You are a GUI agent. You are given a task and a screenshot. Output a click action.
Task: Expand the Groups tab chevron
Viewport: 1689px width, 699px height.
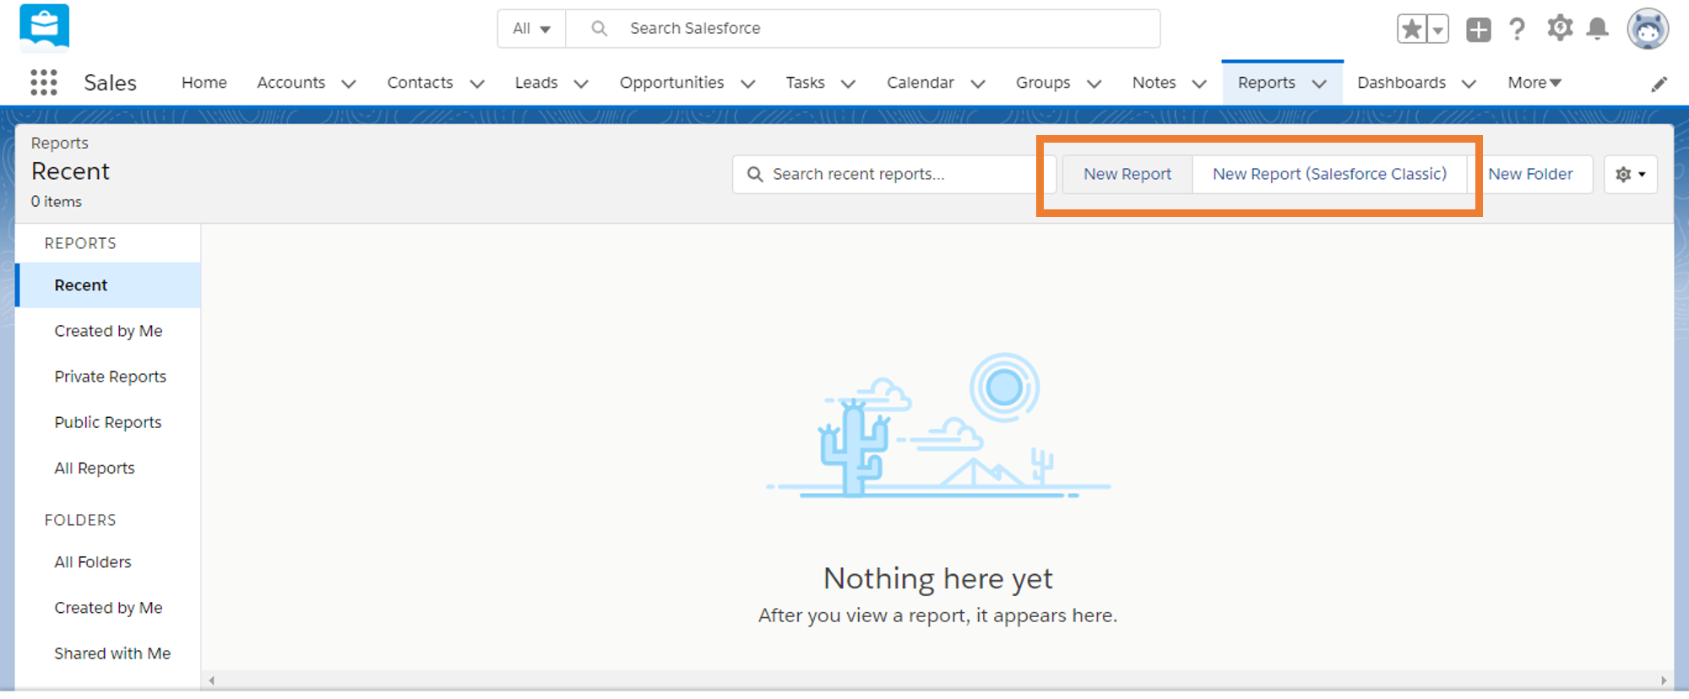[1094, 84]
